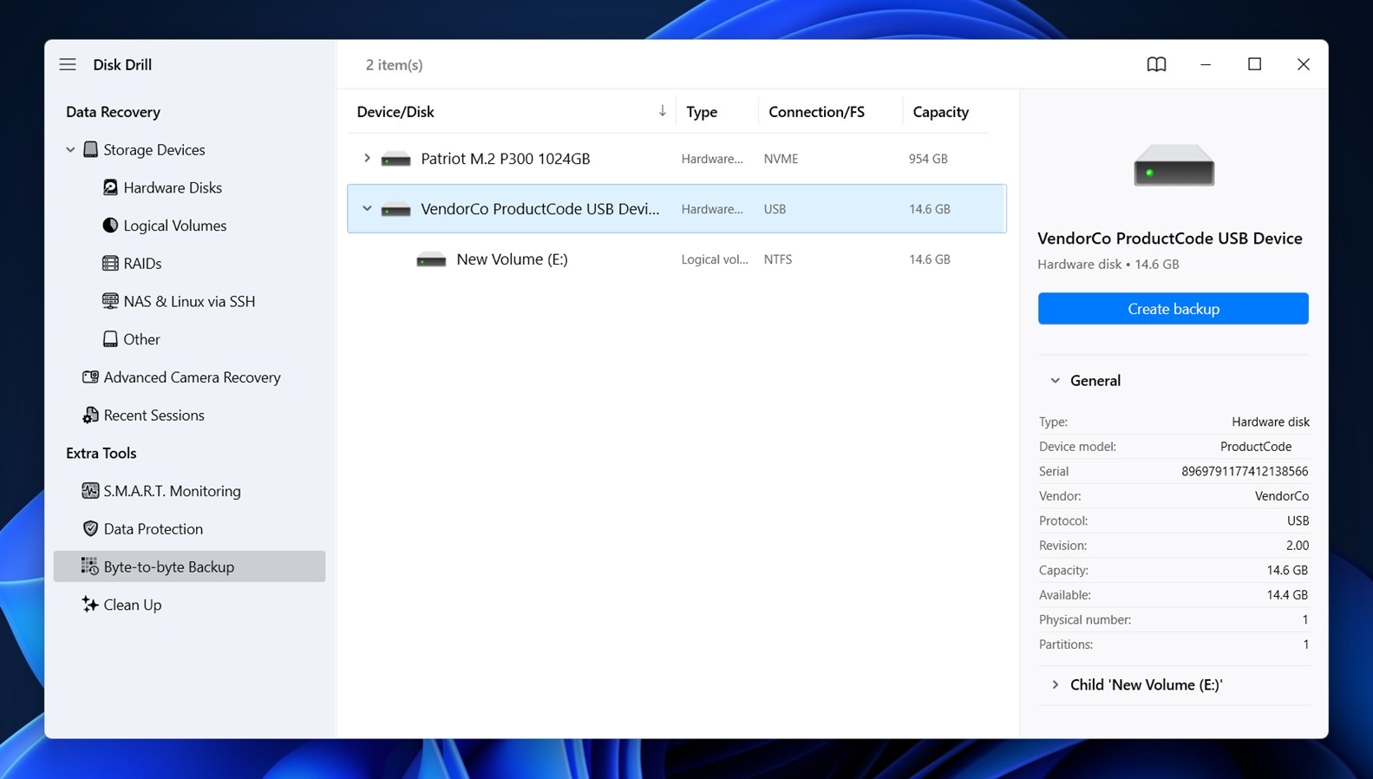
Task: Select the RAIDs icon in sidebar
Action: pyautogui.click(x=110, y=264)
